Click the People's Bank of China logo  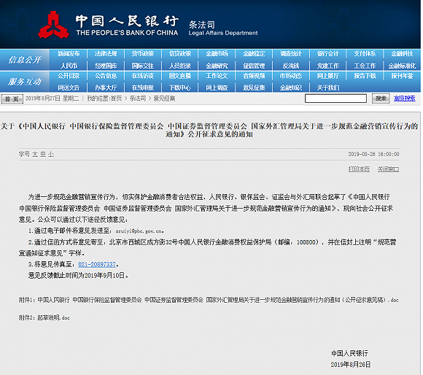(53, 25)
